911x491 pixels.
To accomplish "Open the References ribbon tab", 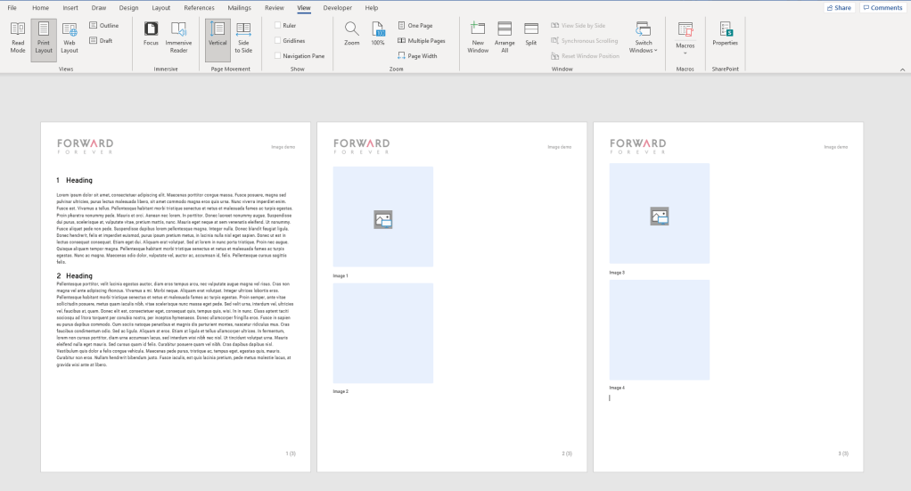I will (199, 8).
